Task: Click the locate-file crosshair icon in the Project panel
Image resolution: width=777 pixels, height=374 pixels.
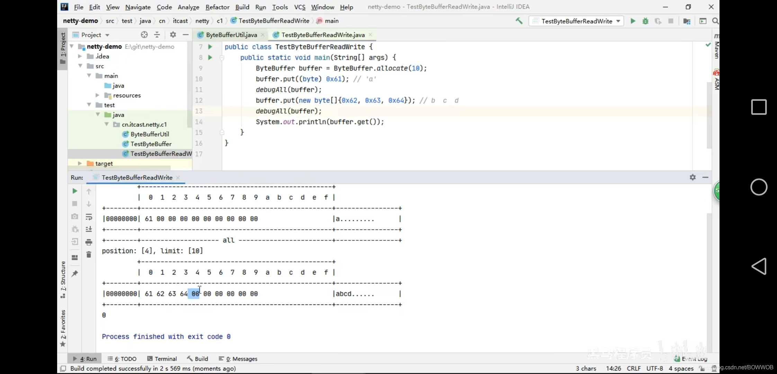Action: (x=144, y=35)
